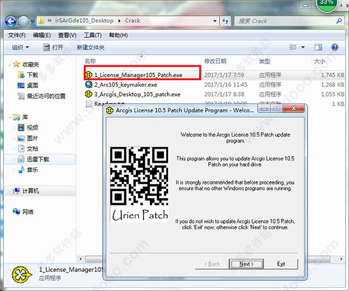Click the green 33% floating widget

pos(327,5)
